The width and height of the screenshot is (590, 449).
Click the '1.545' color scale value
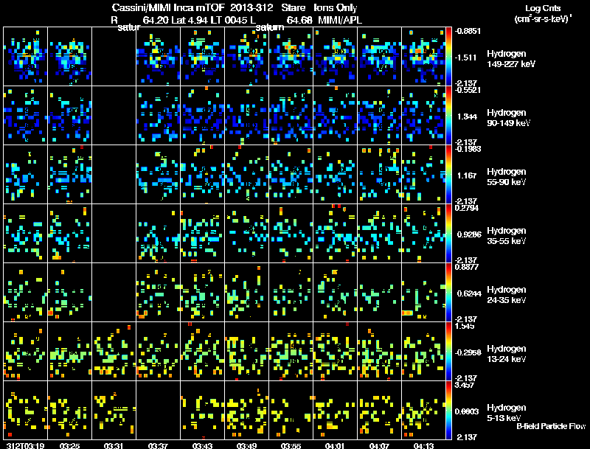465,326
